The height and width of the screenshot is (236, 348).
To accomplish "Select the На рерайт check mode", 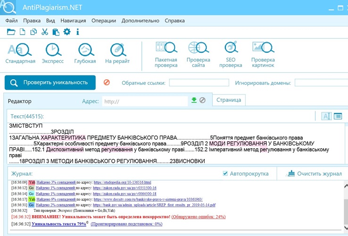I will pyautogui.click(x=117, y=53).
